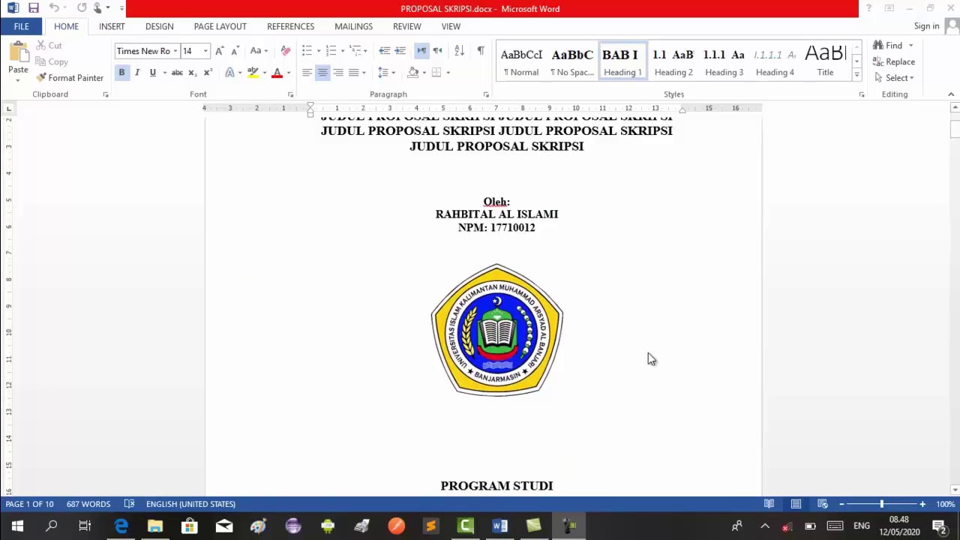Click Shrink Font icon

pos(235,51)
